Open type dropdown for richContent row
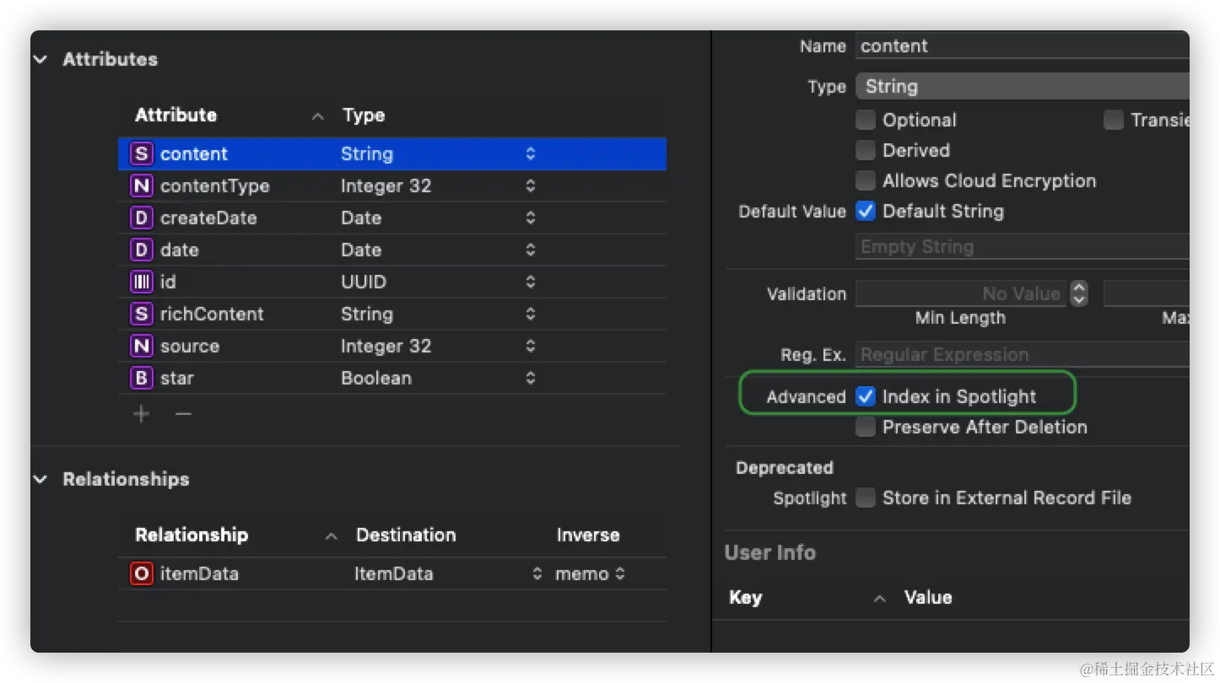1220x683 pixels. 530,314
